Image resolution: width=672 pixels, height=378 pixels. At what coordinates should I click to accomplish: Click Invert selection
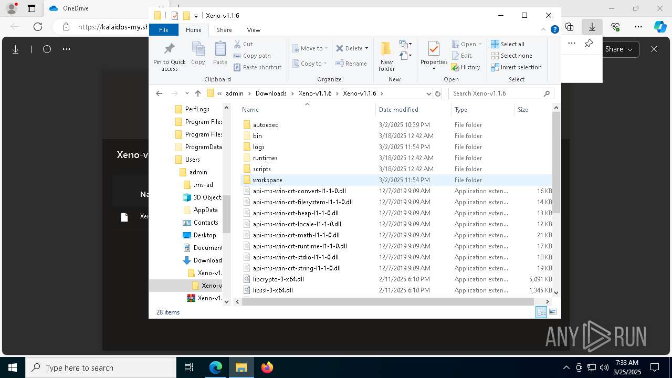pos(516,67)
